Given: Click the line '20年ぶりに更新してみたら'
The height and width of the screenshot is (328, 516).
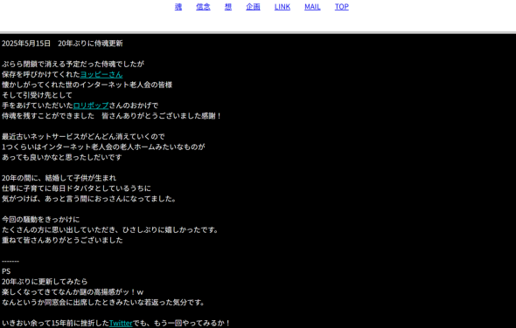Looking at the screenshot, I should (45, 282).
